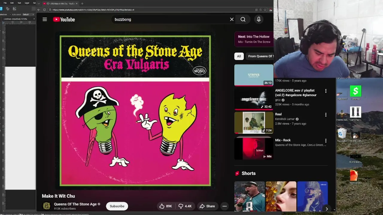Play the STRFKR 36:13 video thumbnail

[254, 75]
